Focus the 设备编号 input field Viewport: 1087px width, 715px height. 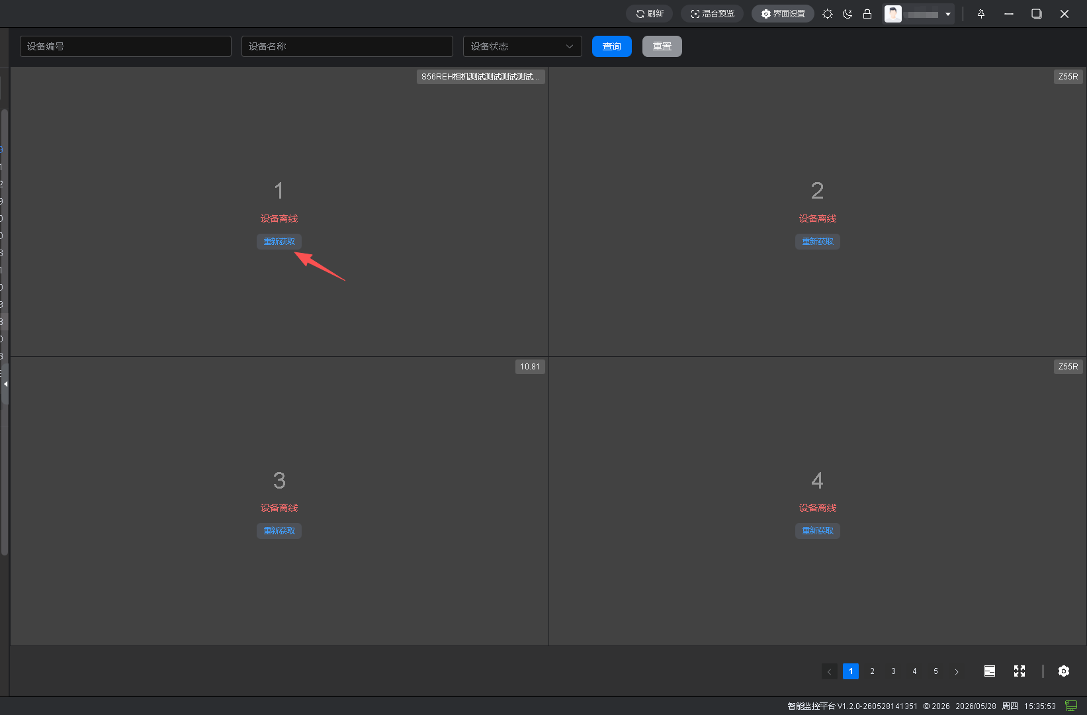click(x=126, y=46)
